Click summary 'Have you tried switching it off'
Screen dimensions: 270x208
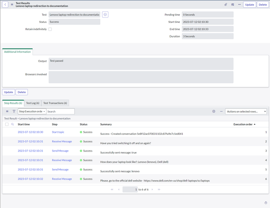(x=126, y=143)
